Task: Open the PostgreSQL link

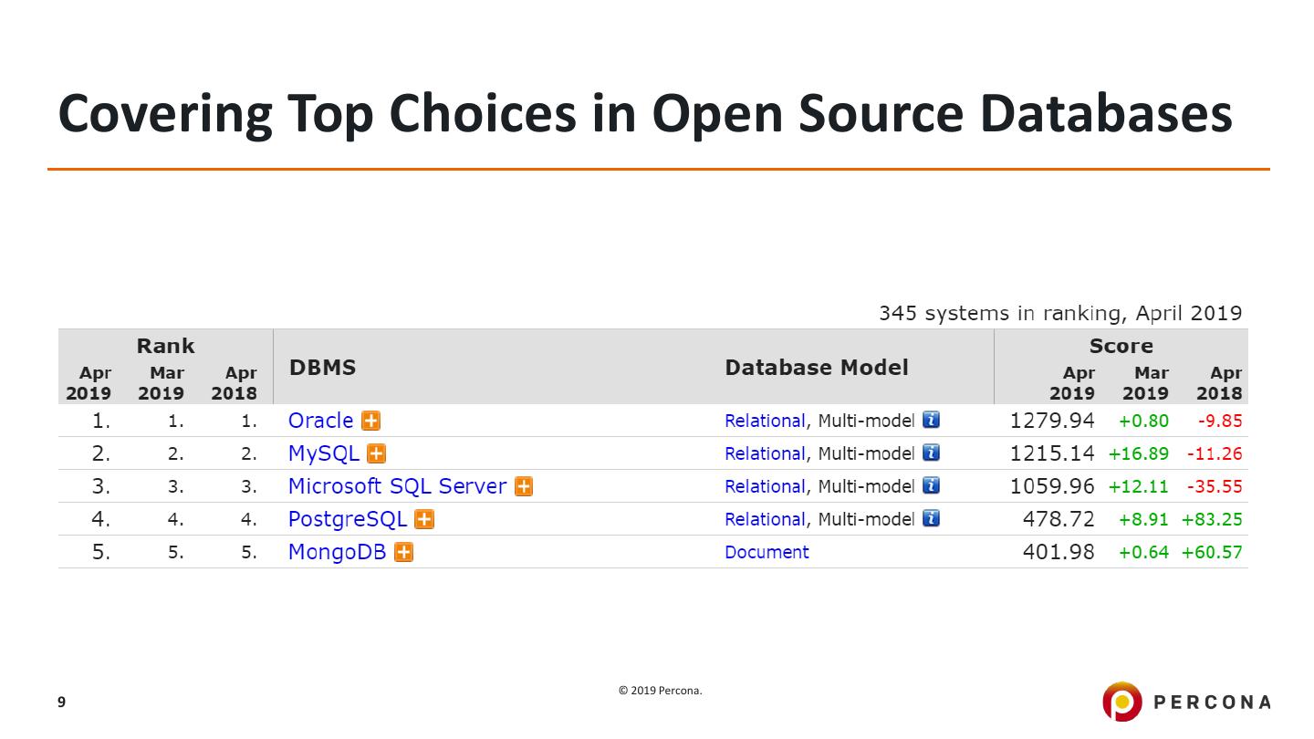Action: pyautogui.click(x=347, y=519)
